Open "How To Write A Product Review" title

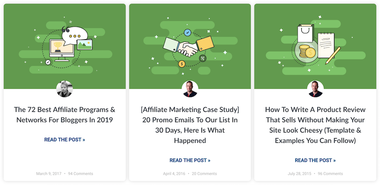tap(315, 125)
